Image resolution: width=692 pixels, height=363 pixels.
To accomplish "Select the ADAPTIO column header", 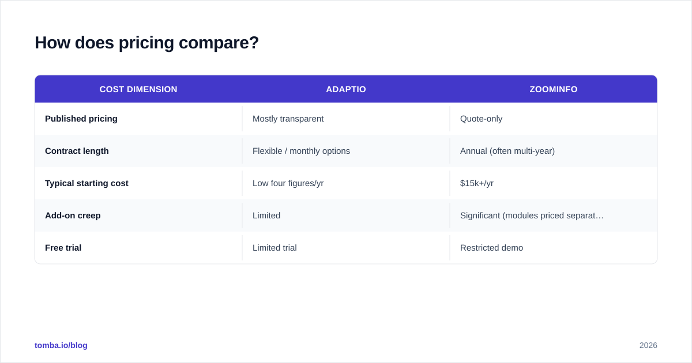I will (x=346, y=89).
